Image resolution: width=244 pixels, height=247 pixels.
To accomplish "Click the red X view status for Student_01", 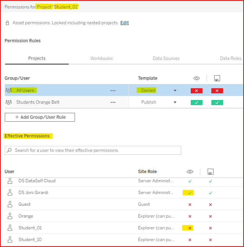I will [x=190, y=228].
